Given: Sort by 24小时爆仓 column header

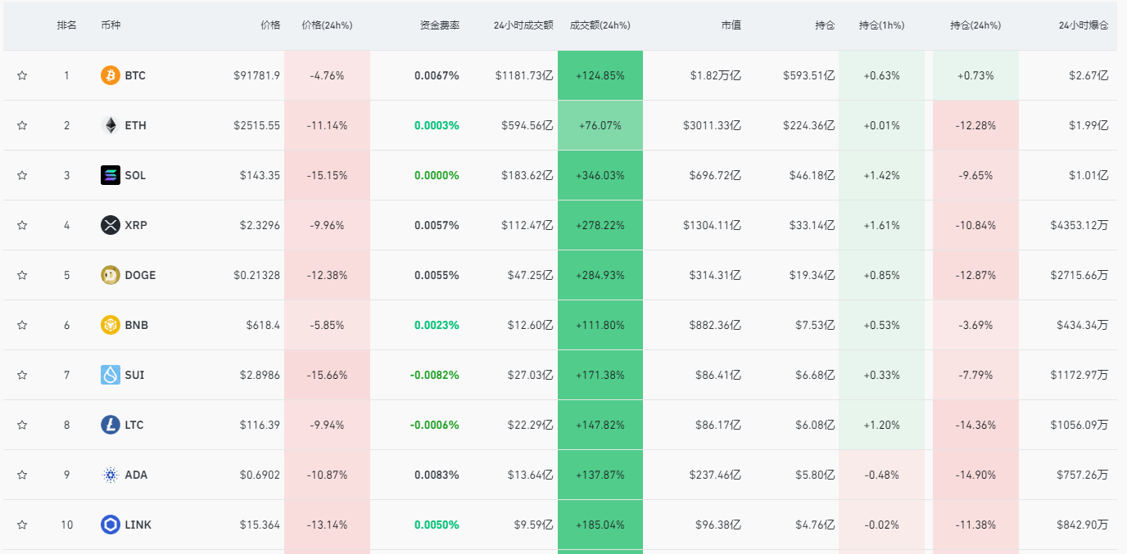Looking at the screenshot, I should point(1083,25).
